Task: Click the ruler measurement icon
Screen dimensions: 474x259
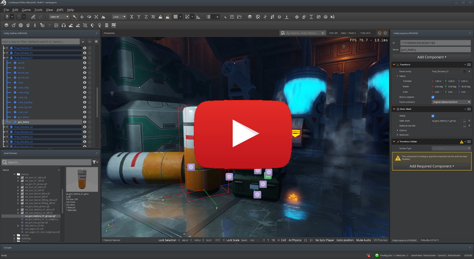Action: [199, 17]
